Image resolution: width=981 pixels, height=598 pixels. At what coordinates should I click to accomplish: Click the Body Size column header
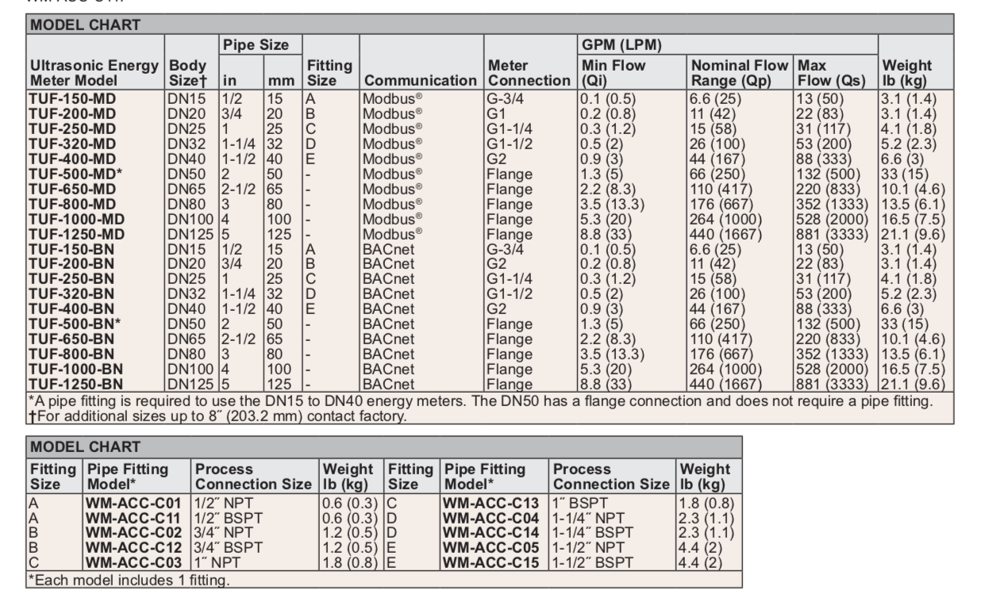(187, 74)
